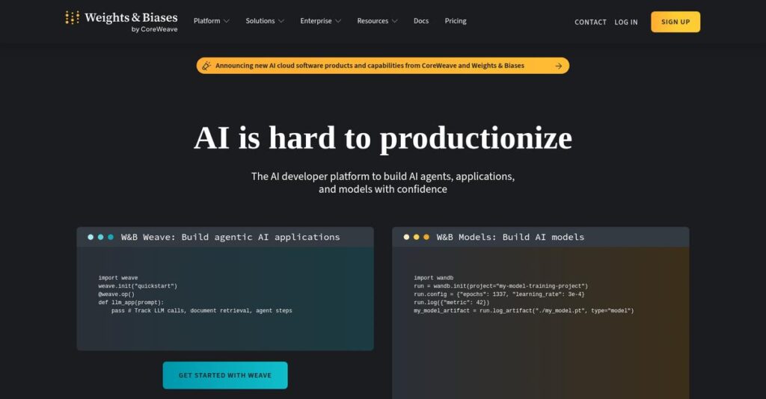Image resolution: width=766 pixels, height=399 pixels.
Task: Click the 'def llm_app(prompt):' line
Action: [x=130, y=303]
